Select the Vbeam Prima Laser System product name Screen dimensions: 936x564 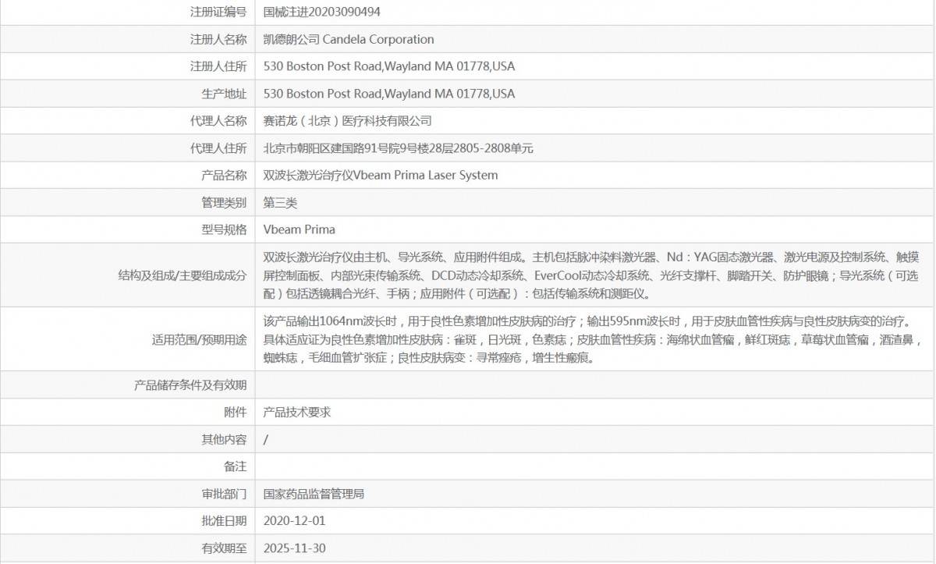(x=381, y=175)
